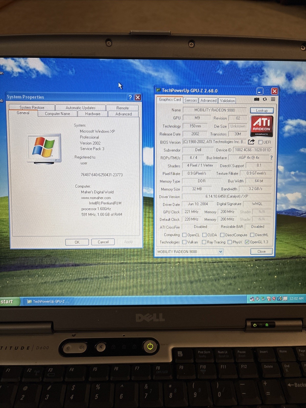Screen dimensions: 306x408
Task: Click the network monitor tray icon beside the clock
Action: tap(285, 298)
